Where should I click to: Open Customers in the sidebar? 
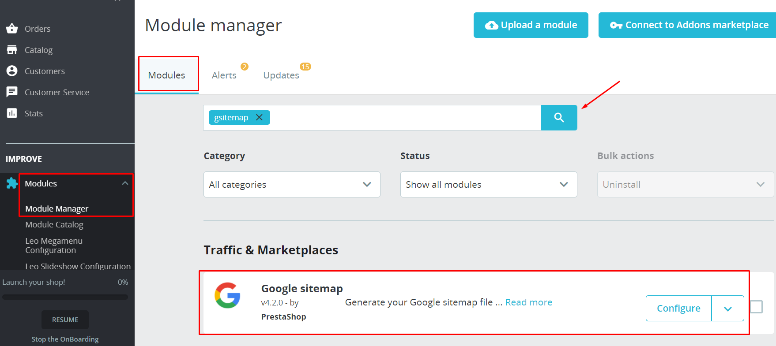45,71
